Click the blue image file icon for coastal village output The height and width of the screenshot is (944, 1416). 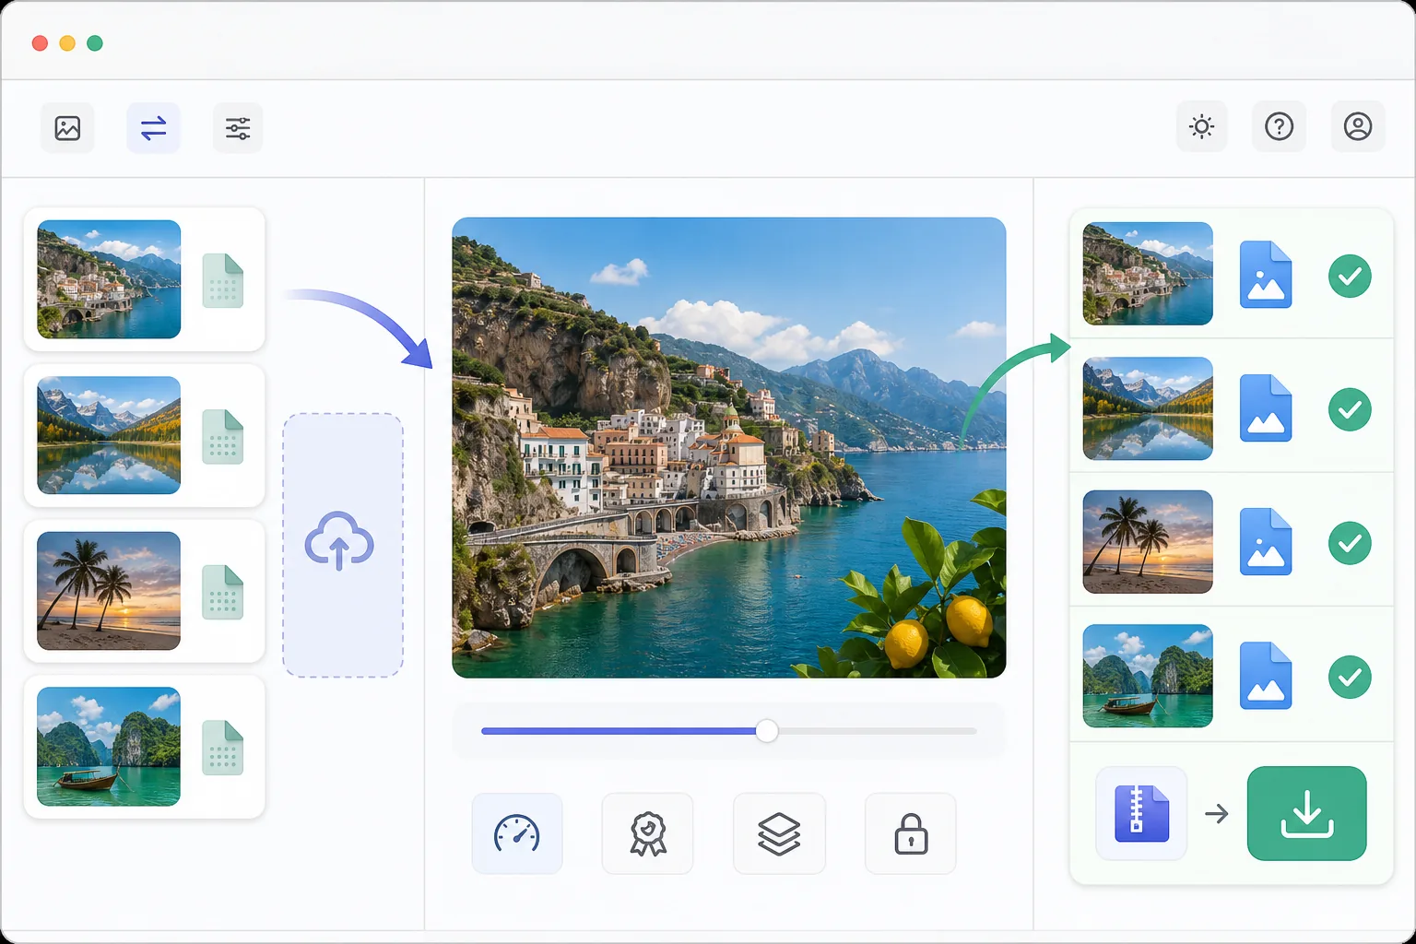1266,275
